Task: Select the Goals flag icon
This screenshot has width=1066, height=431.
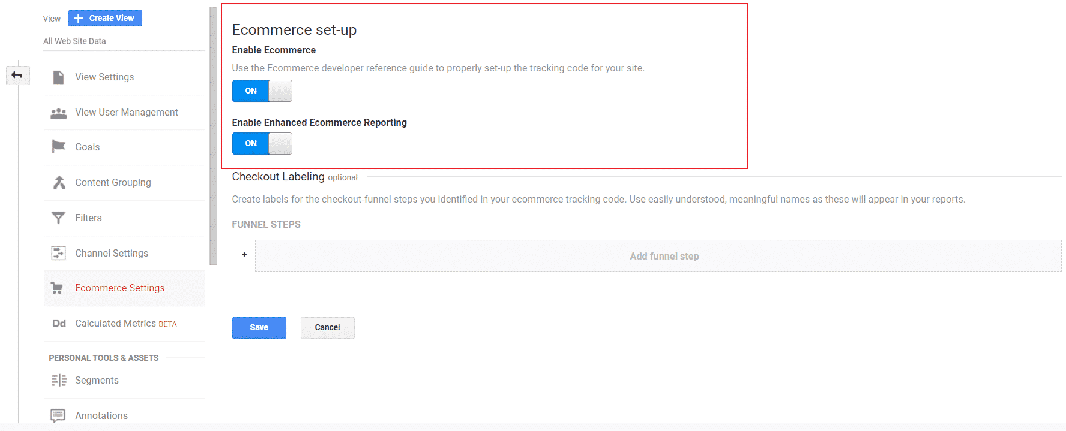Action: pyautogui.click(x=58, y=147)
